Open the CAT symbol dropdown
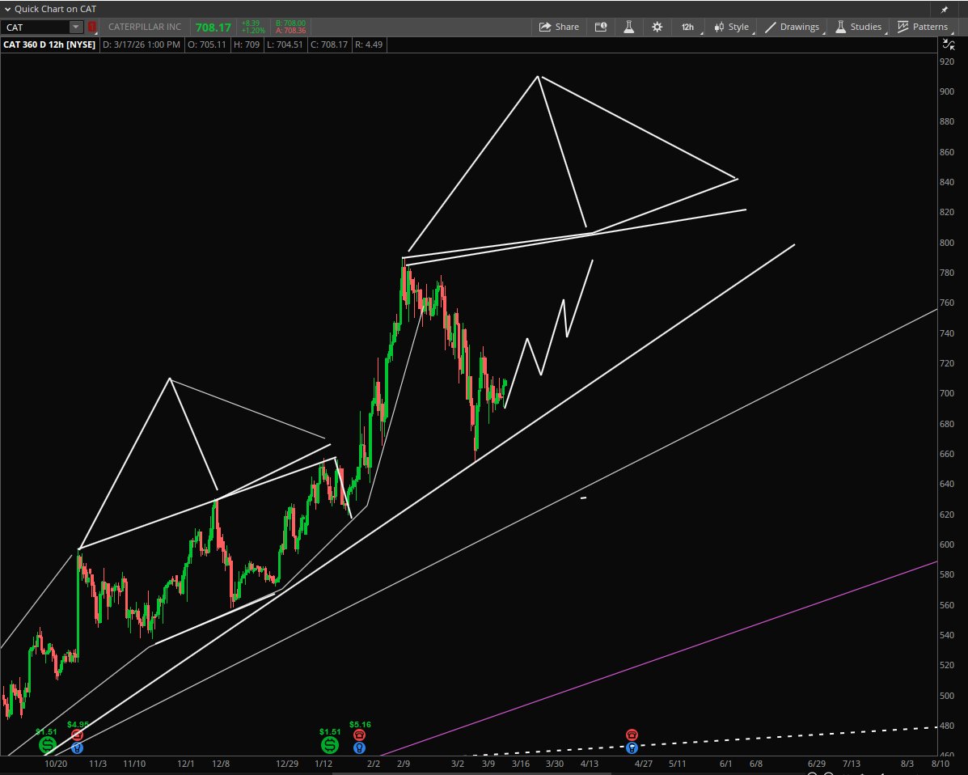The height and width of the screenshot is (775, 968). [x=75, y=27]
